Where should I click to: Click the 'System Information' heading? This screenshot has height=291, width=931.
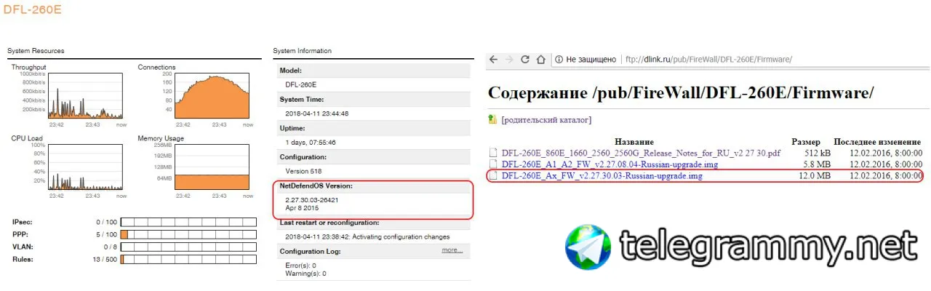coord(302,51)
